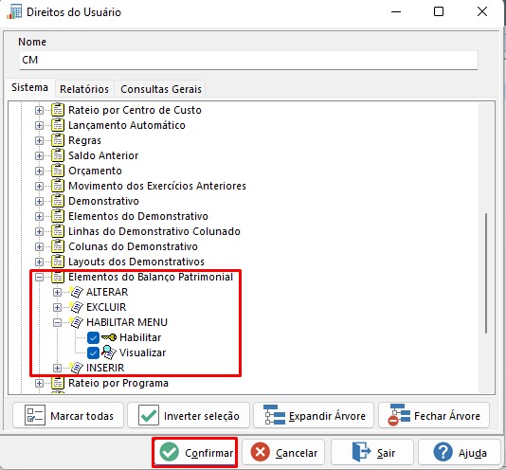Image resolution: width=506 pixels, height=470 pixels.
Task: Click the Marcar todas button
Action: click(x=68, y=416)
